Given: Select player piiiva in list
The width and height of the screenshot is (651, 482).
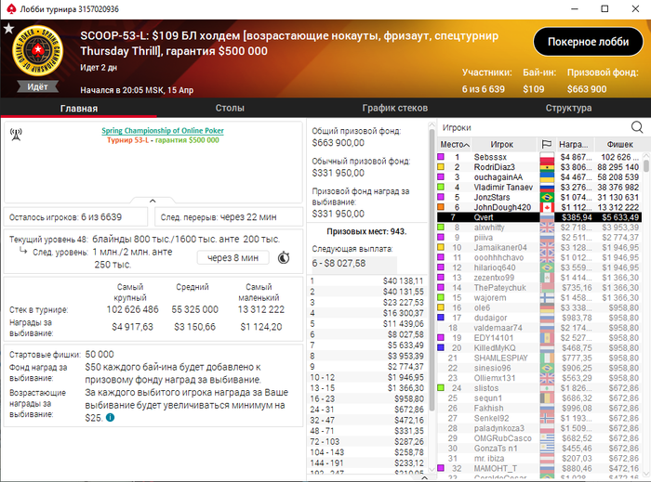Looking at the screenshot, I should [x=538, y=238].
